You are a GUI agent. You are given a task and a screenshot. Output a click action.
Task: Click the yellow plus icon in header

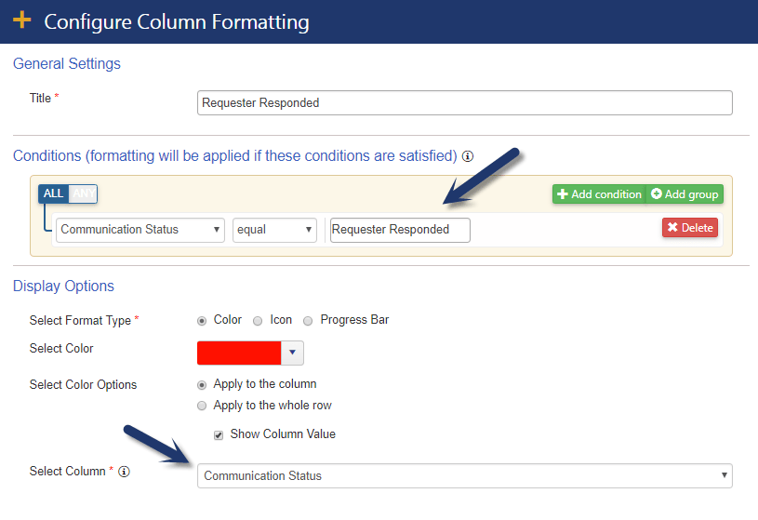[x=21, y=20]
